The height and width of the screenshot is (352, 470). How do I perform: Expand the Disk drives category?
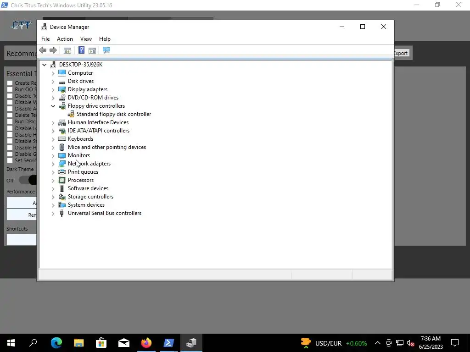53,82
